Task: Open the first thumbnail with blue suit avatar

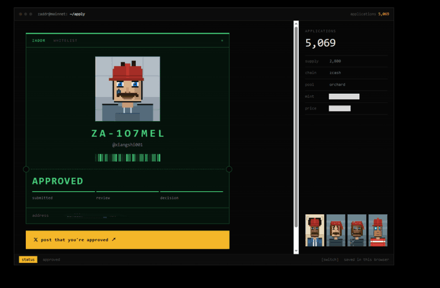Action: pos(314,230)
